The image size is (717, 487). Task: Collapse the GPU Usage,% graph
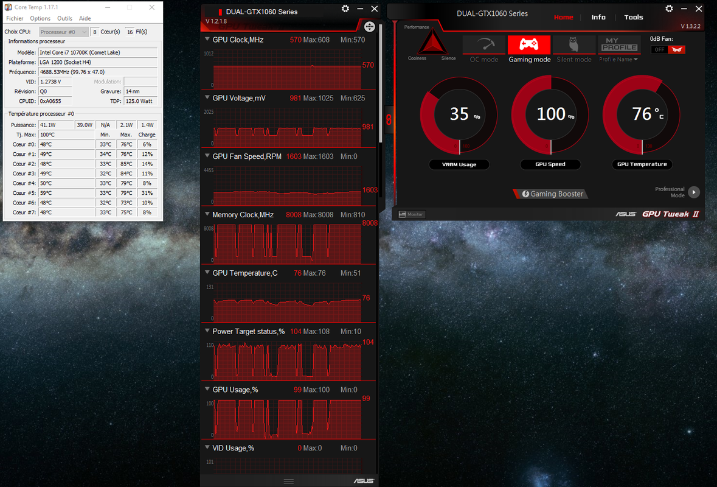[x=207, y=390]
